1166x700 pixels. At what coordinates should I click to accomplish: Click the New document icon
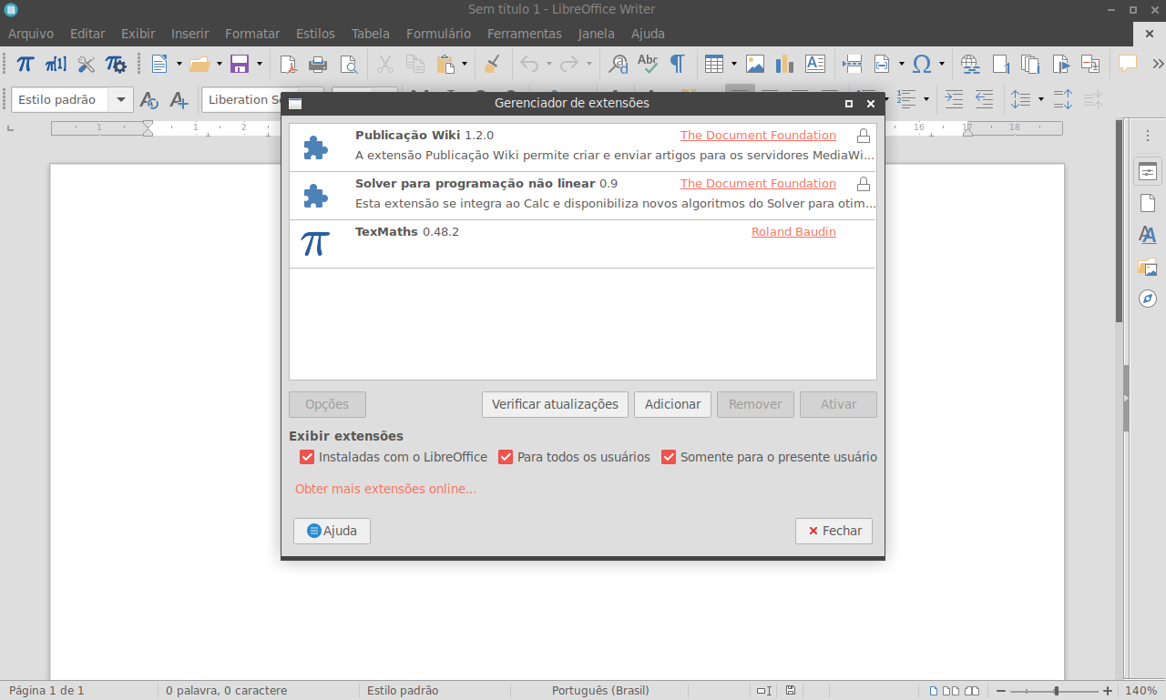[x=159, y=64]
